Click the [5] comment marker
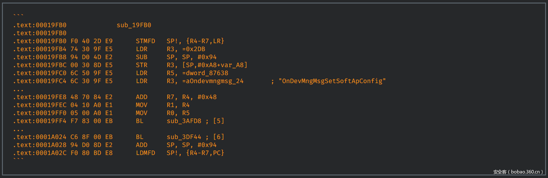Viewport: 548px width, 178px height. pyautogui.click(x=219, y=121)
